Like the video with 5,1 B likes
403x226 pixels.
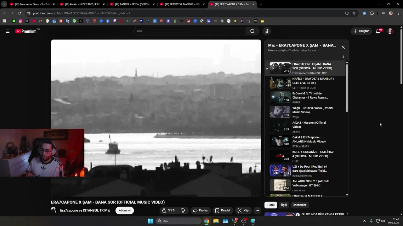(x=168, y=210)
